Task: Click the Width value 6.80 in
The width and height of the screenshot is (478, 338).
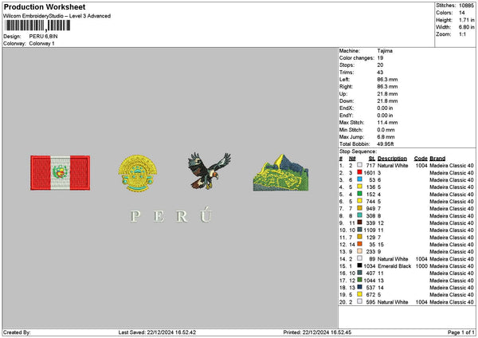Action: point(466,27)
